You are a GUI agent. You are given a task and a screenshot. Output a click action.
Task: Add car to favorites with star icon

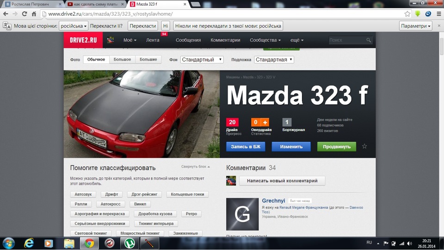point(364,146)
